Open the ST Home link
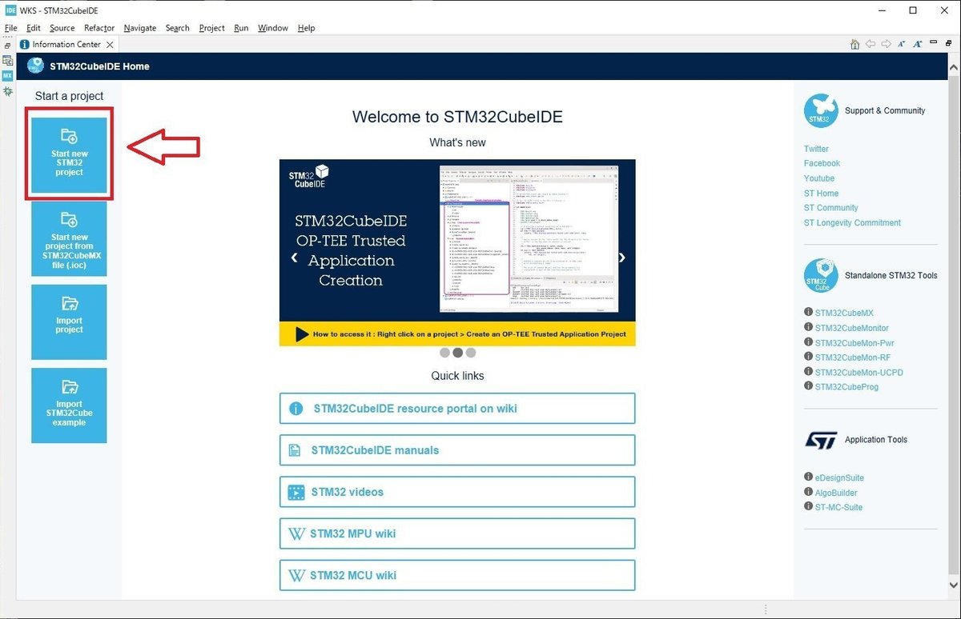 821,194
